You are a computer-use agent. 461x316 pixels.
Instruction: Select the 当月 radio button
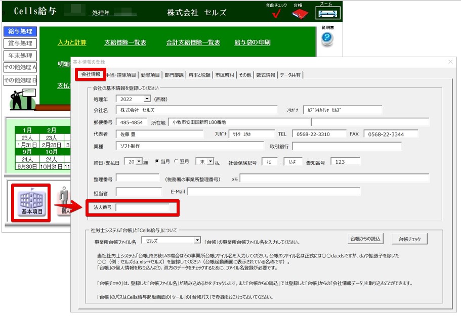[x=157, y=161]
